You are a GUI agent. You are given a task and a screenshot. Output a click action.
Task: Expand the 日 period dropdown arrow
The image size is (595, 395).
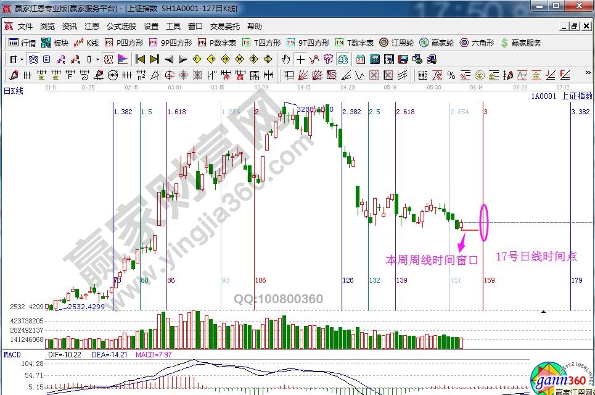22,59
